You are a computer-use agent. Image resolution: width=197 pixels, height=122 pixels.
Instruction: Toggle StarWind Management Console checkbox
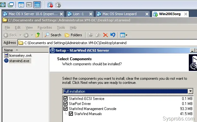65,108
